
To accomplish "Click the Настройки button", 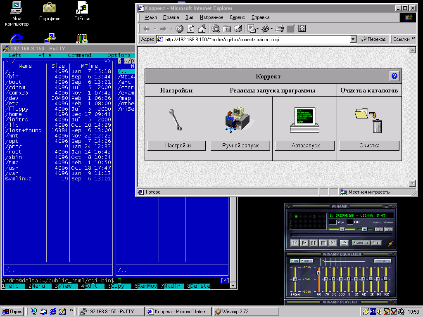I will [x=177, y=146].
